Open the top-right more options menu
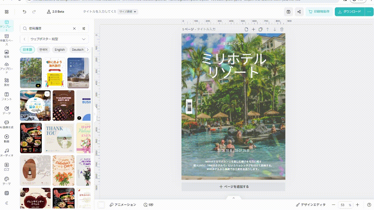This screenshot has width=374, height=210. point(369,12)
